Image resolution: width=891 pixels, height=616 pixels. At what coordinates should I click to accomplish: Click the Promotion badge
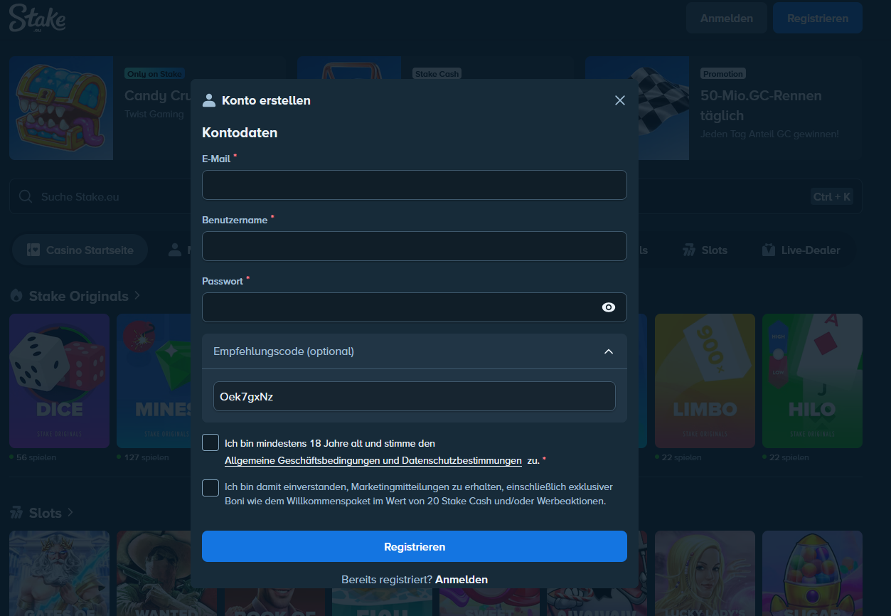(722, 73)
